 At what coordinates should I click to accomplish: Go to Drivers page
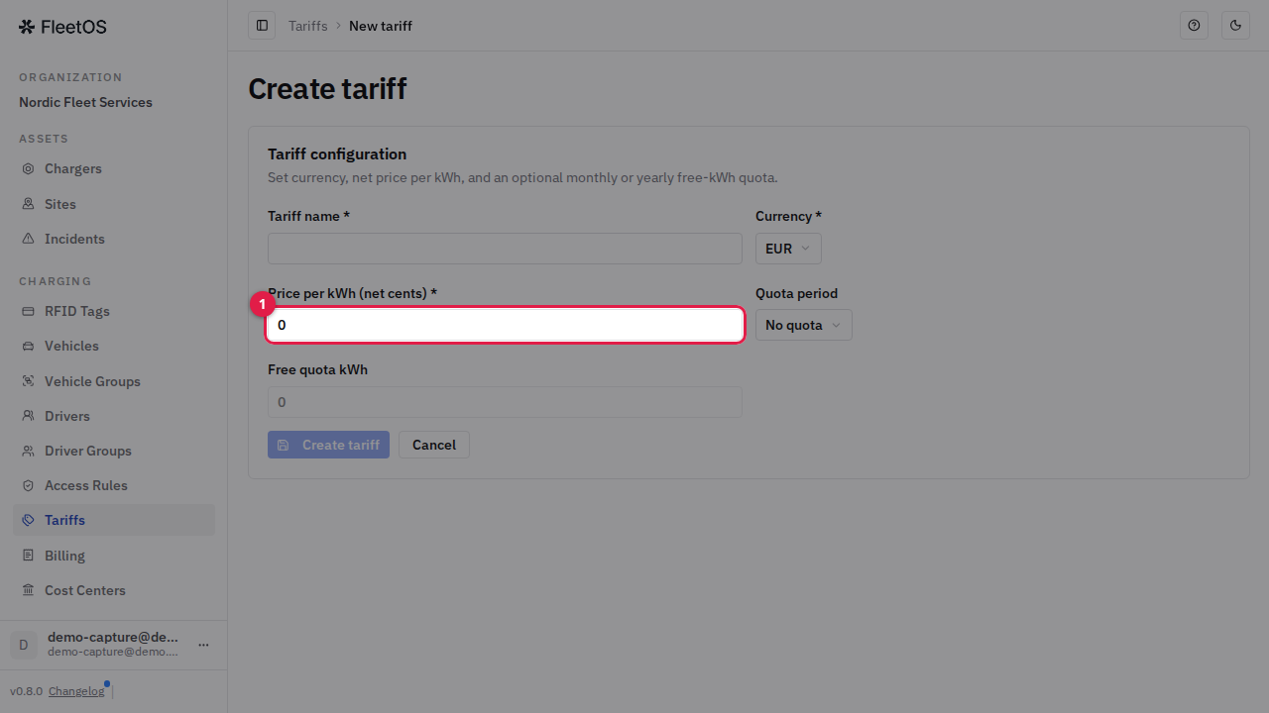[x=114, y=416]
